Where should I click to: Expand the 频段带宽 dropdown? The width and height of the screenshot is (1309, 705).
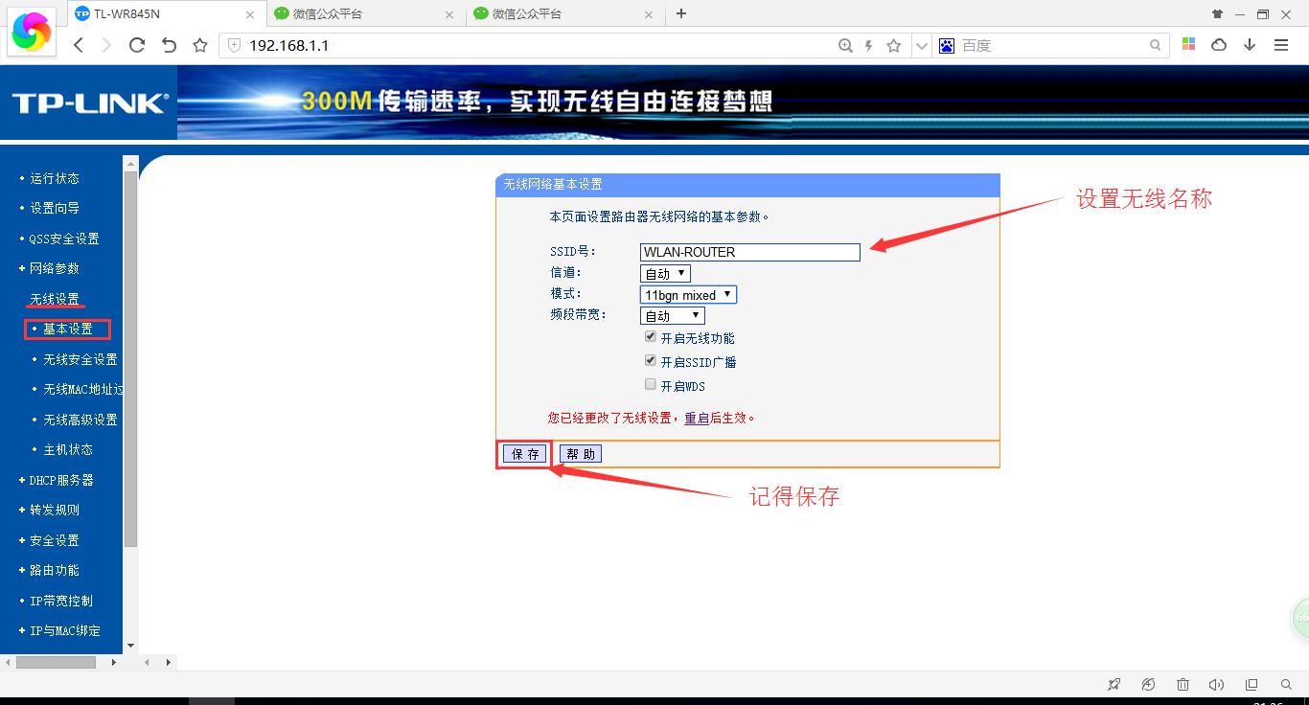(673, 316)
